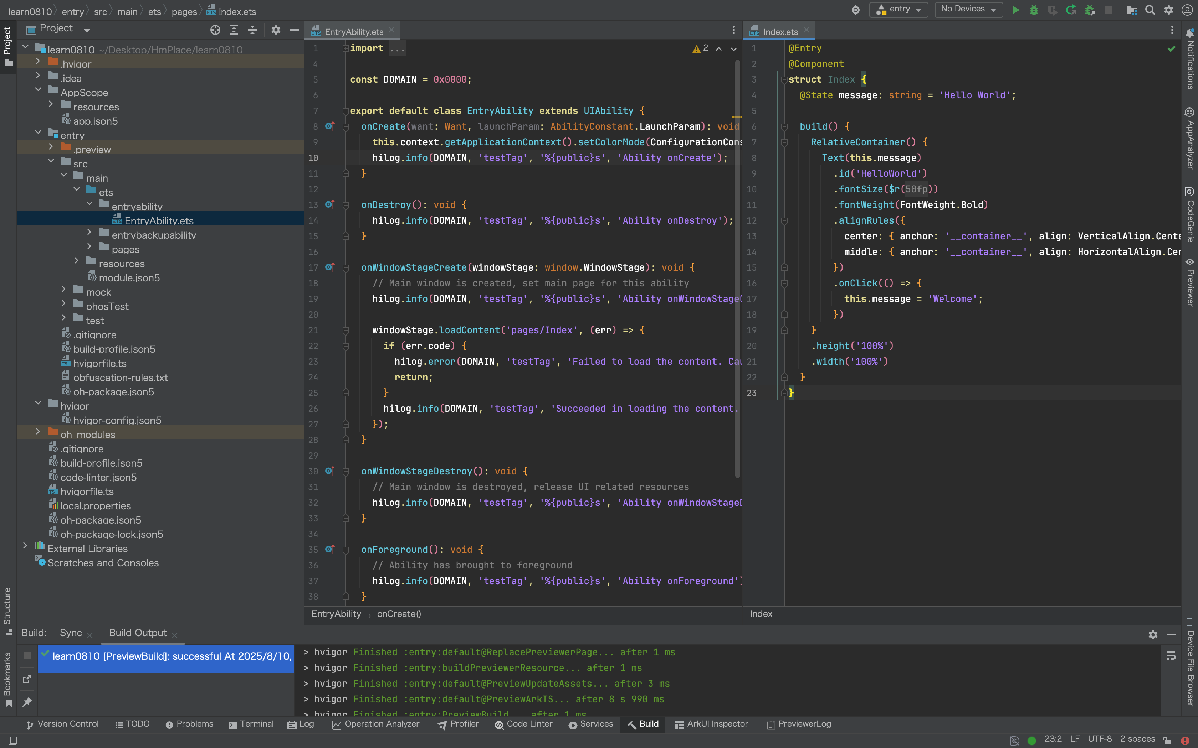The height and width of the screenshot is (748, 1198).
Task: Toggle tool window bars icon in status bar corner
Action: [13, 740]
